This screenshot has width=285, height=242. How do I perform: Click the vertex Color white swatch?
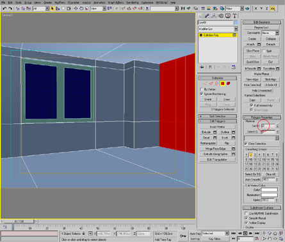269,190
